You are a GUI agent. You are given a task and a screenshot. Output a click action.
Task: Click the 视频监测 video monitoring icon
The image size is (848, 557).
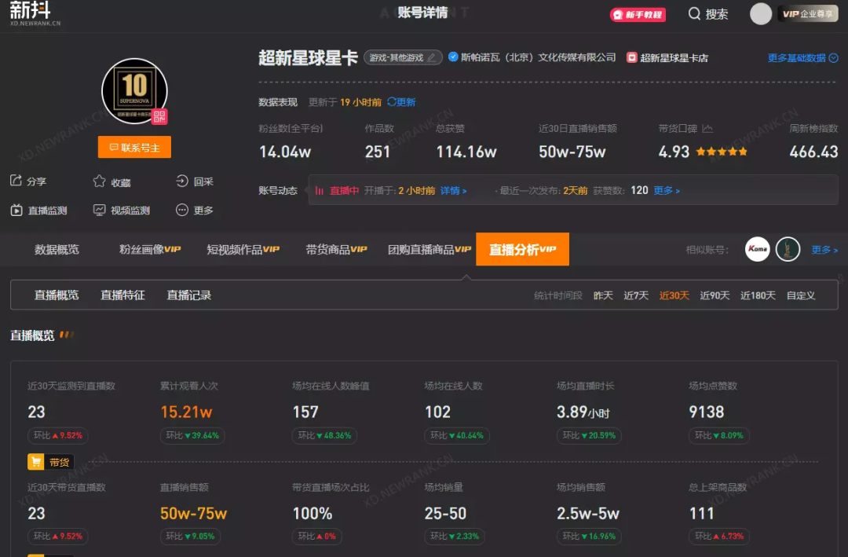click(100, 210)
